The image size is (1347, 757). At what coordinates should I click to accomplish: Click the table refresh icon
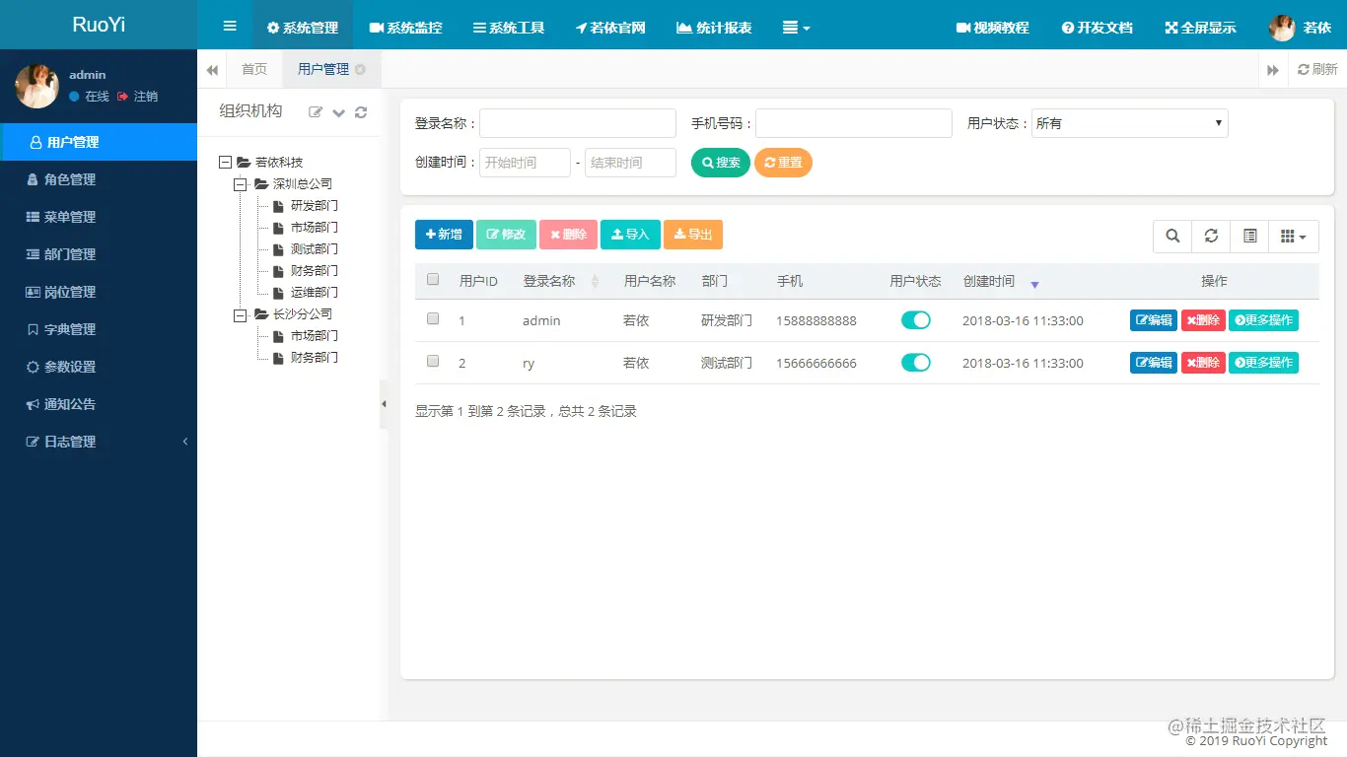pyautogui.click(x=1211, y=236)
